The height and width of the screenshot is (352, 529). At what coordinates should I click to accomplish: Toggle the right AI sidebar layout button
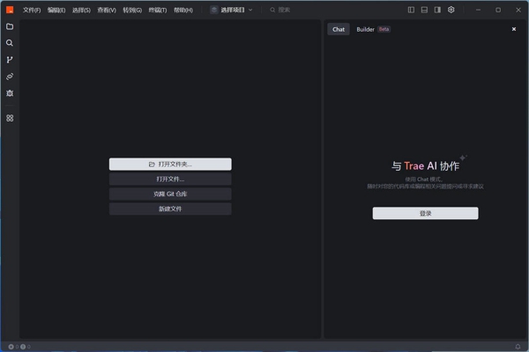(437, 10)
